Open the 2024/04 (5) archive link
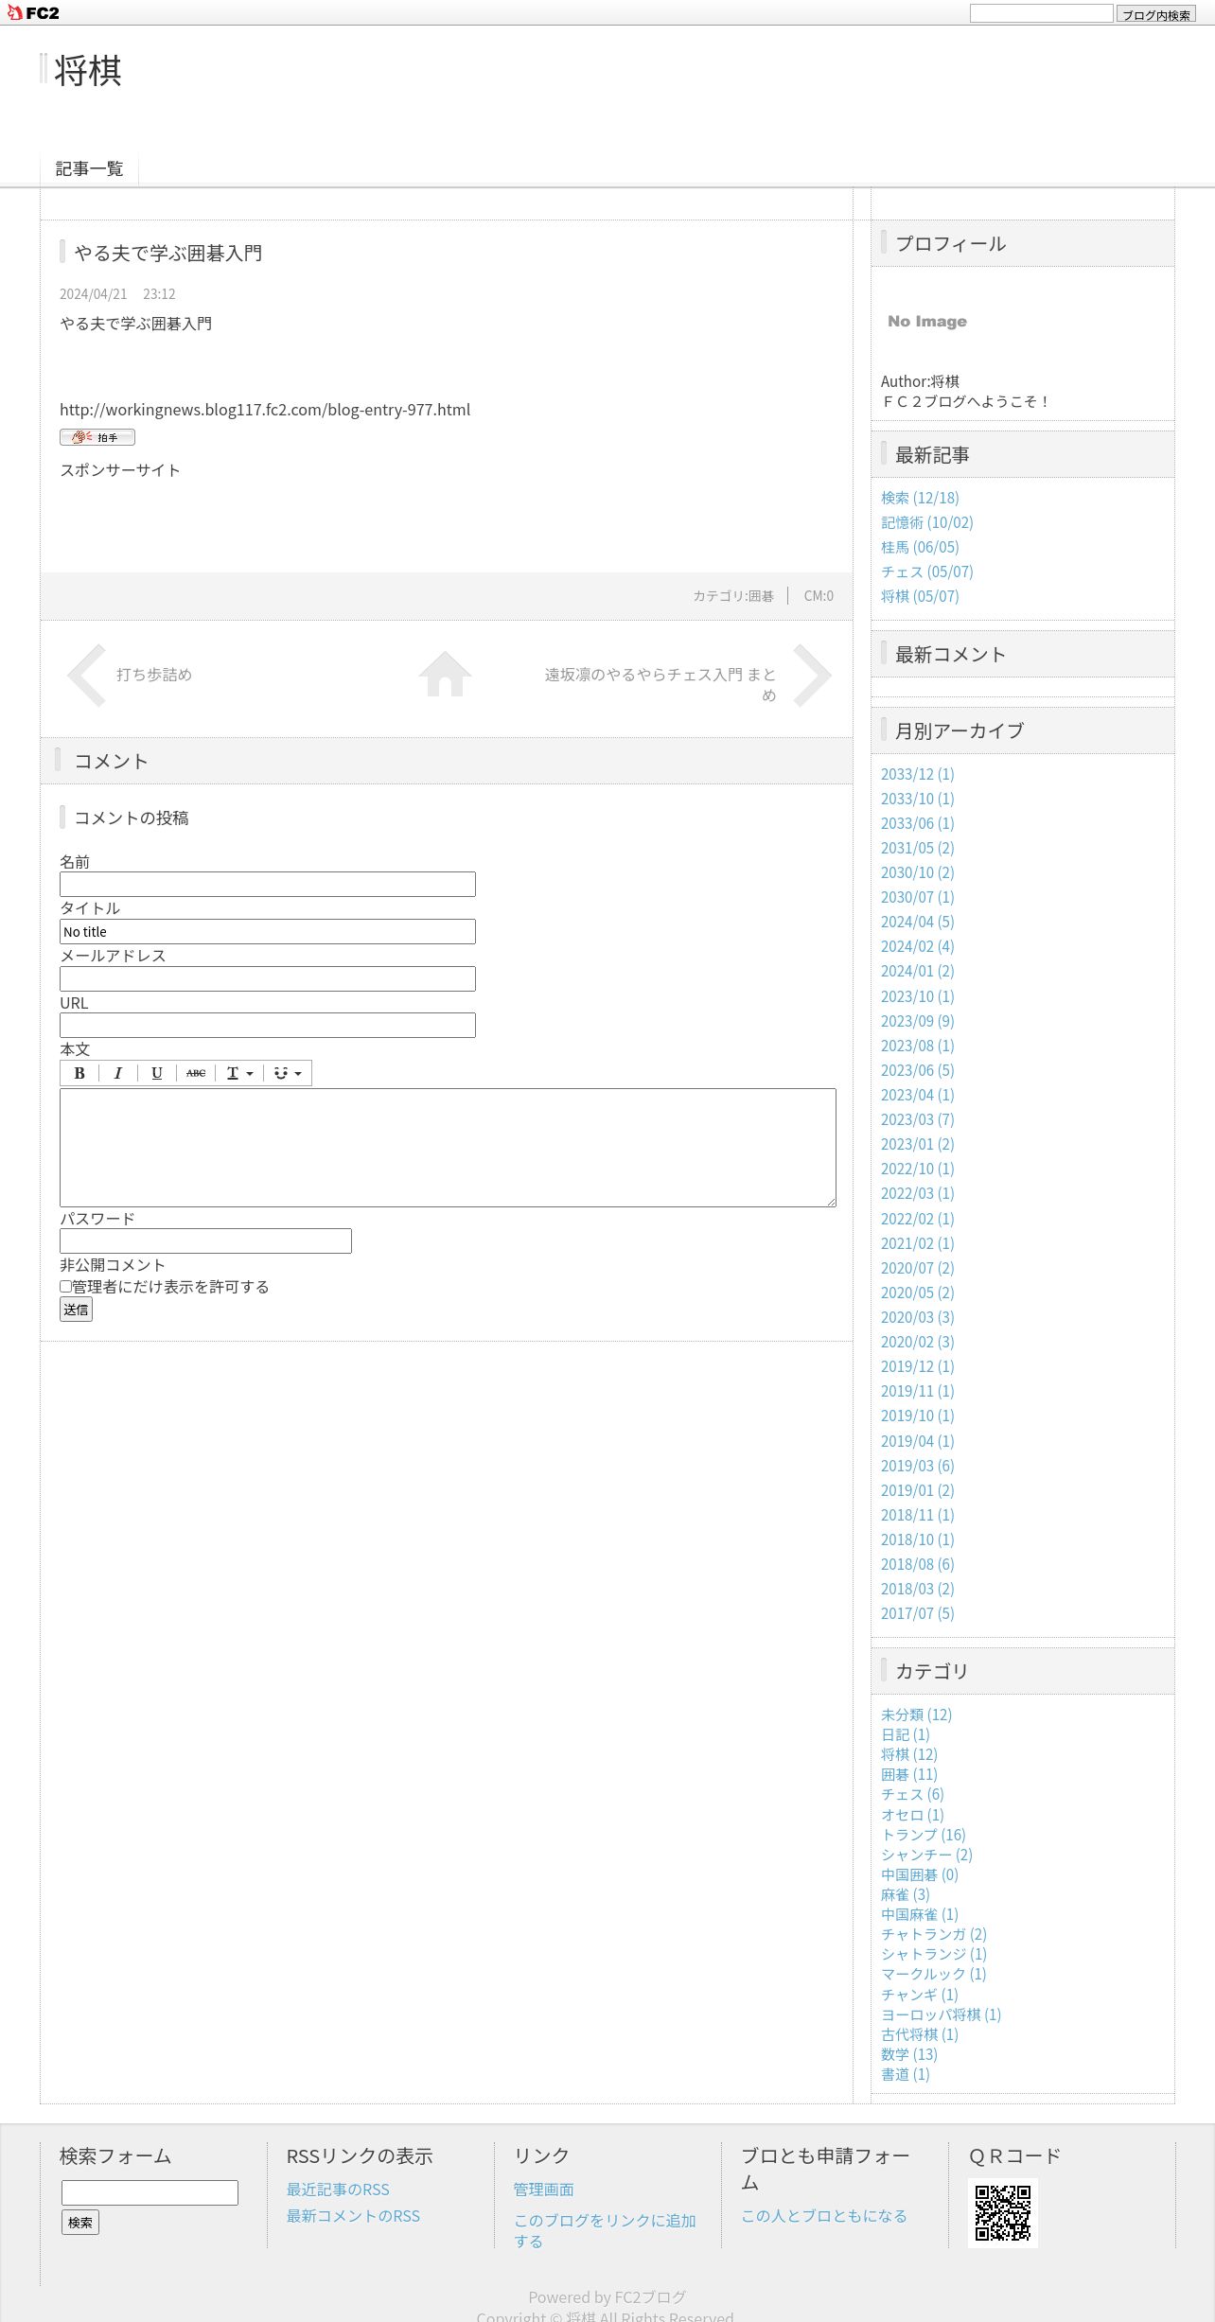The width and height of the screenshot is (1215, 2322). tap(917, 922)
